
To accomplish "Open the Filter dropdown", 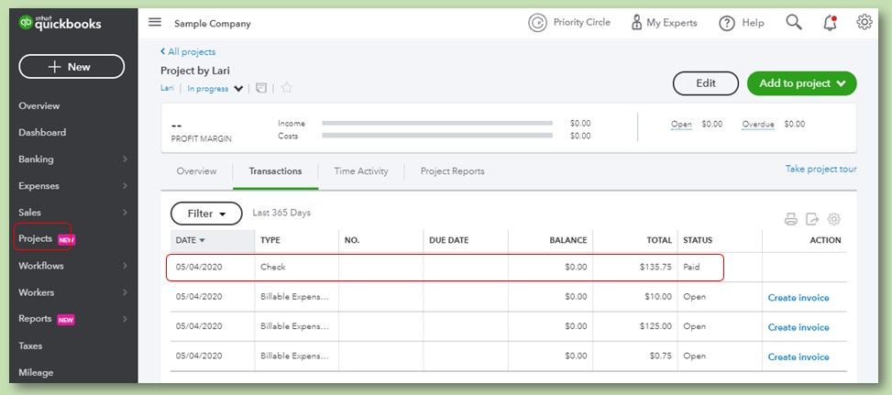I will pos(206,214).
